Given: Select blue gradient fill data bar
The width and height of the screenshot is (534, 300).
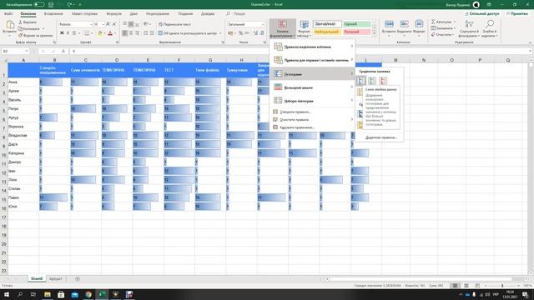Looking at the screenshot, I should 360,81.
